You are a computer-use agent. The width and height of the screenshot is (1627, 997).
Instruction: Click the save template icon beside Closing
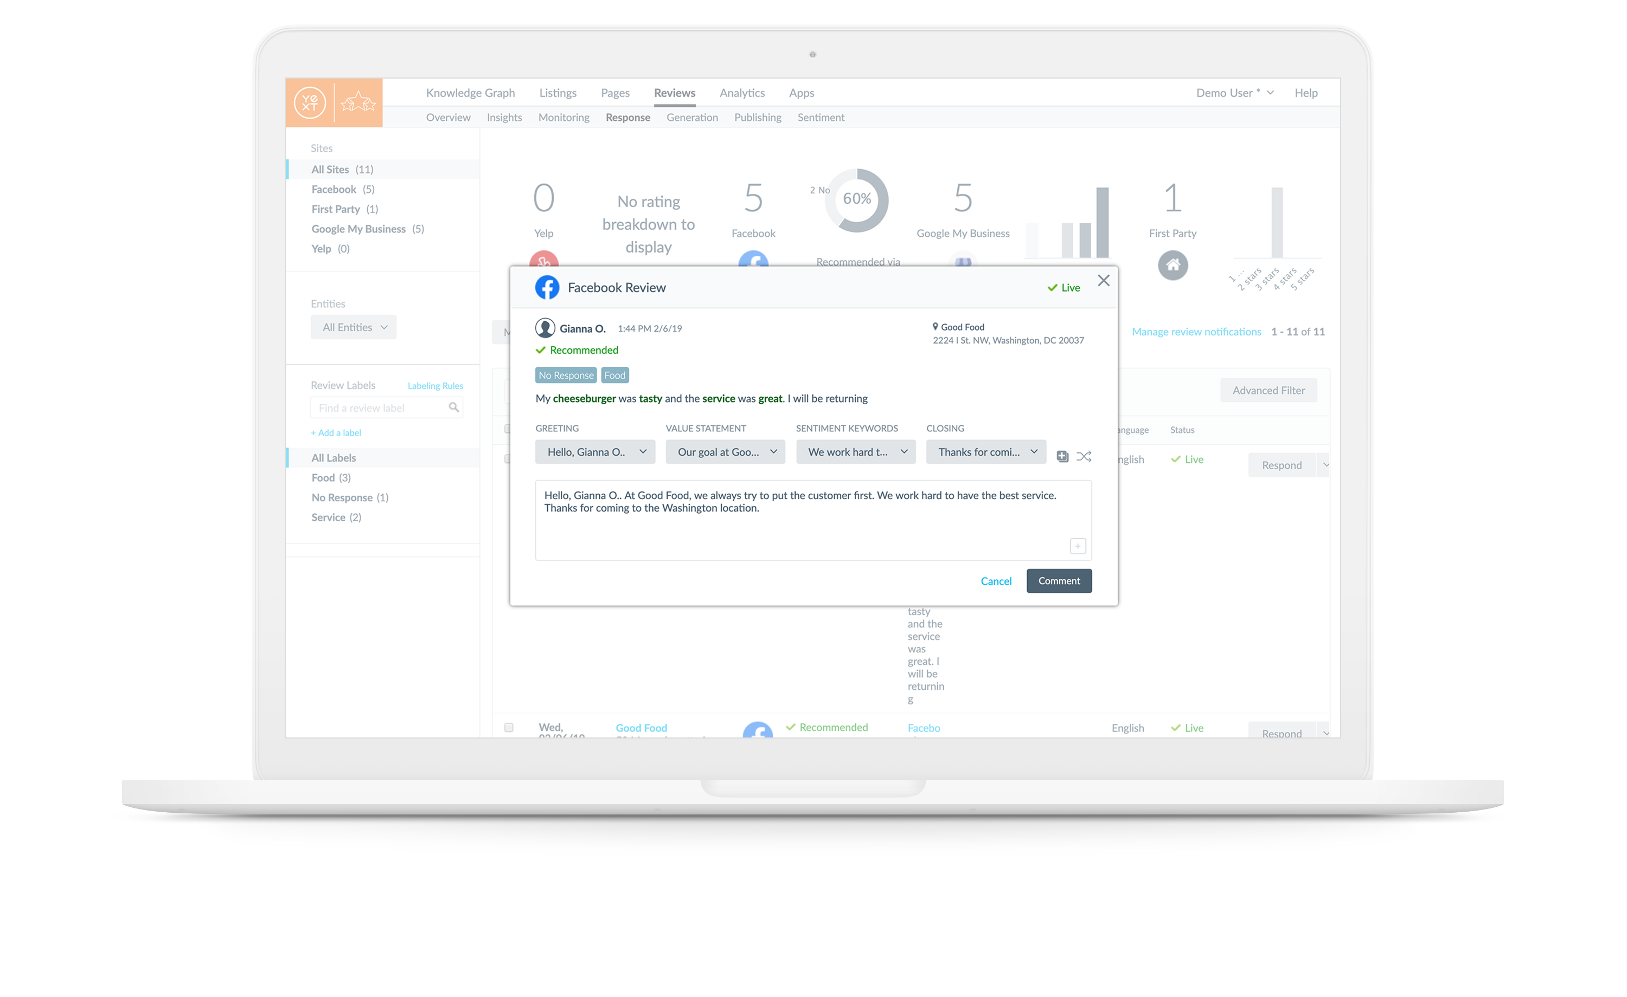click(1062, 456)
